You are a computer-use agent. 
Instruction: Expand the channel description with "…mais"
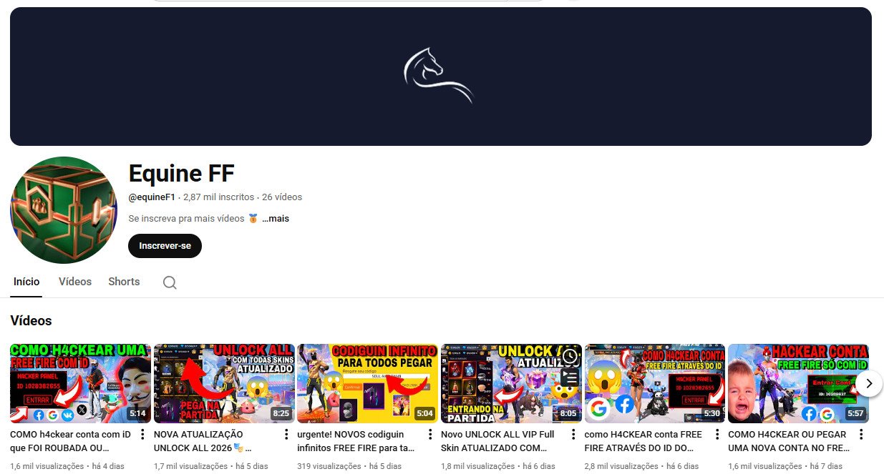pos(276,218)
